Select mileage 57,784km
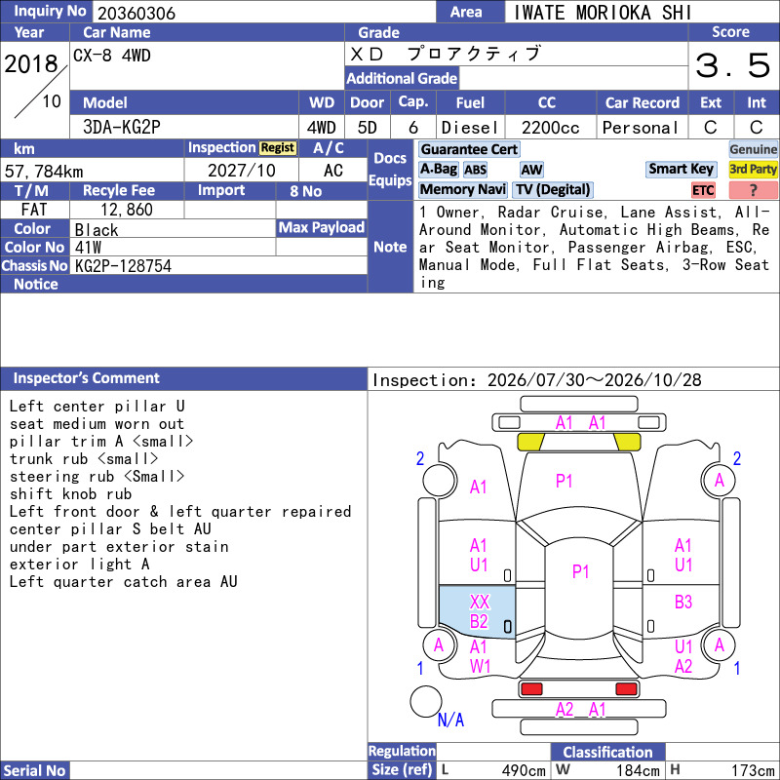The height and width of the screenshot is (780, 780). point(44,172)
